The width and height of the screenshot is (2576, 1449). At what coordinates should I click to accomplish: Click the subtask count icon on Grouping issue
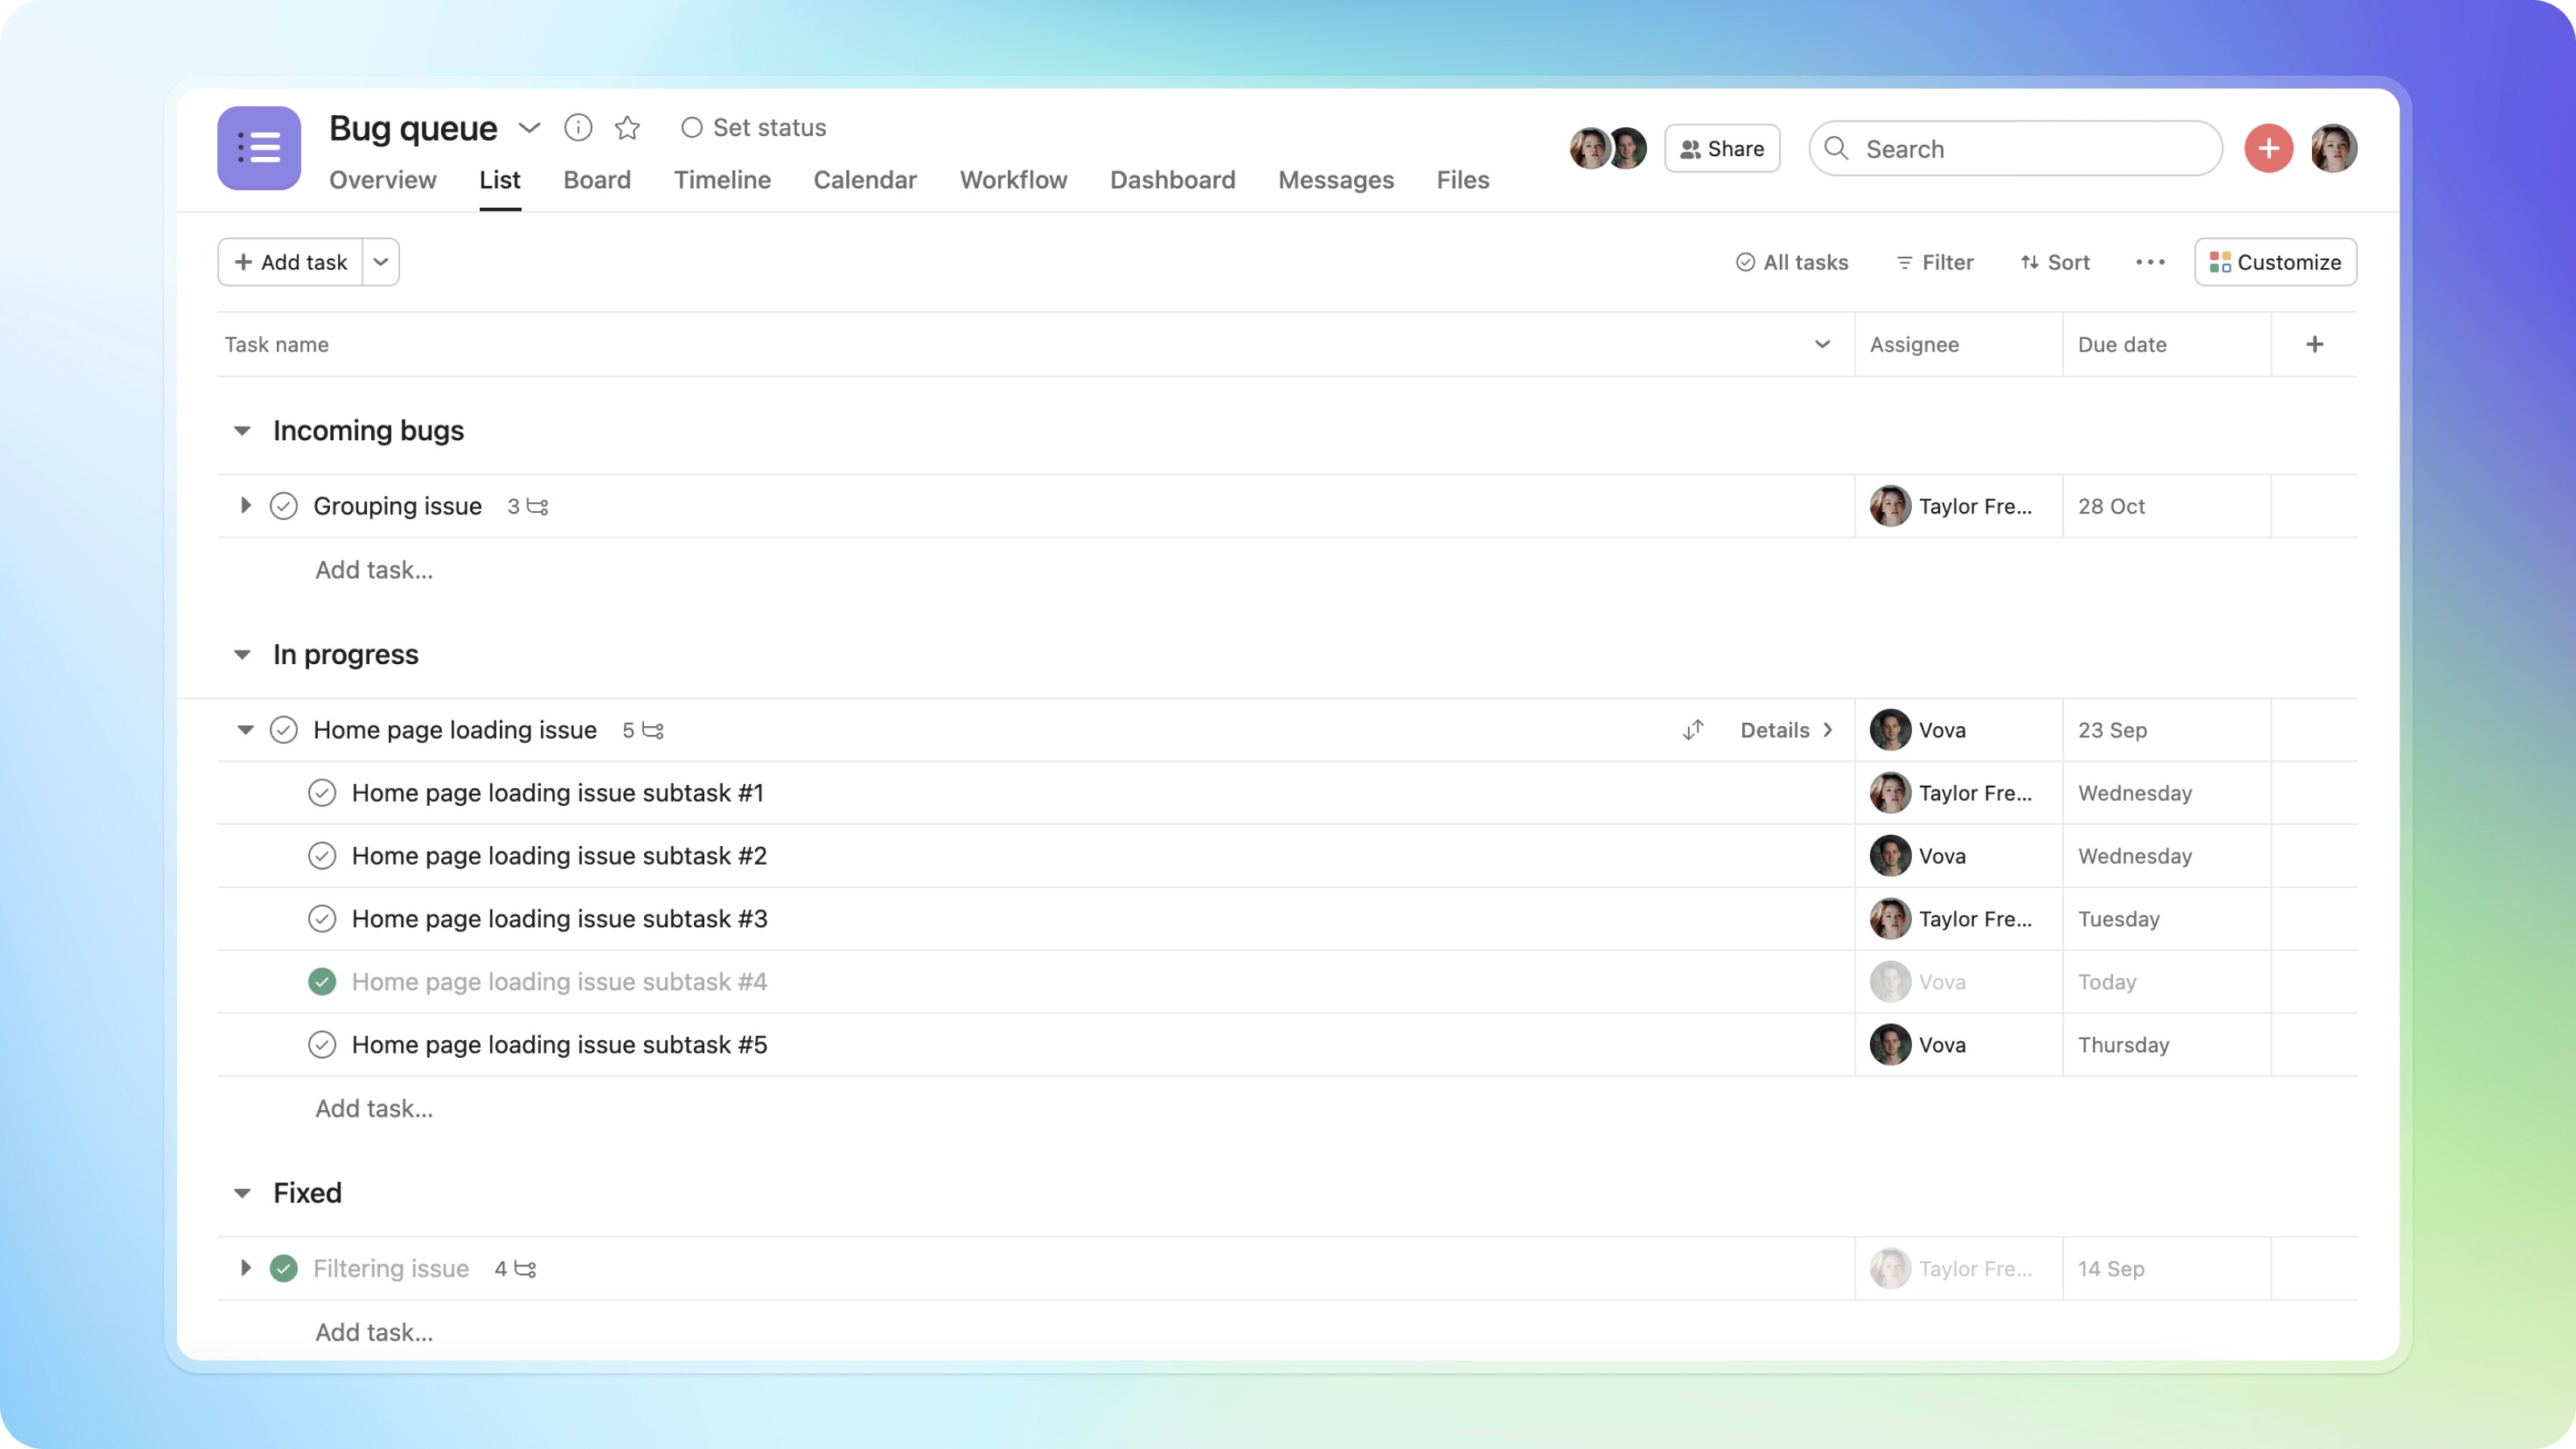pos(537,507)
